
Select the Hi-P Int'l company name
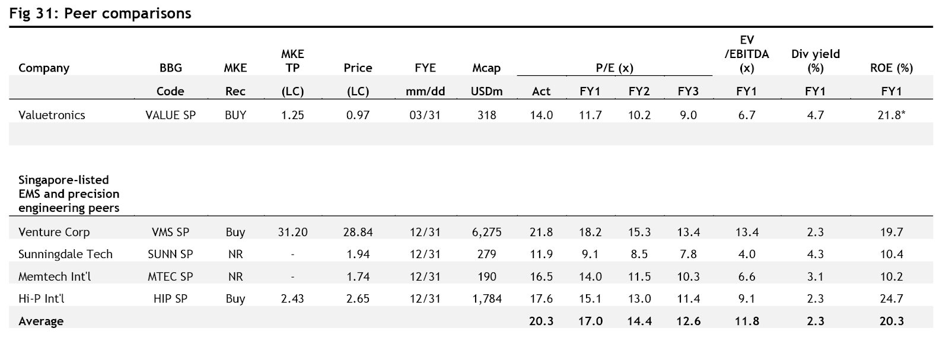[42, 298]
